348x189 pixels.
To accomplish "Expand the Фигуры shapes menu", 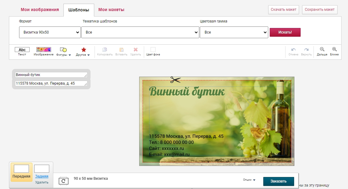I will [63, 51].
